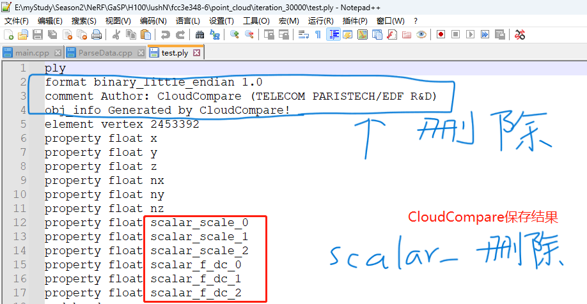Image resolution: width=587 pixels, height=304 pixels.
Task: Switch to the main.cpp tab
Action: [32, 53]
